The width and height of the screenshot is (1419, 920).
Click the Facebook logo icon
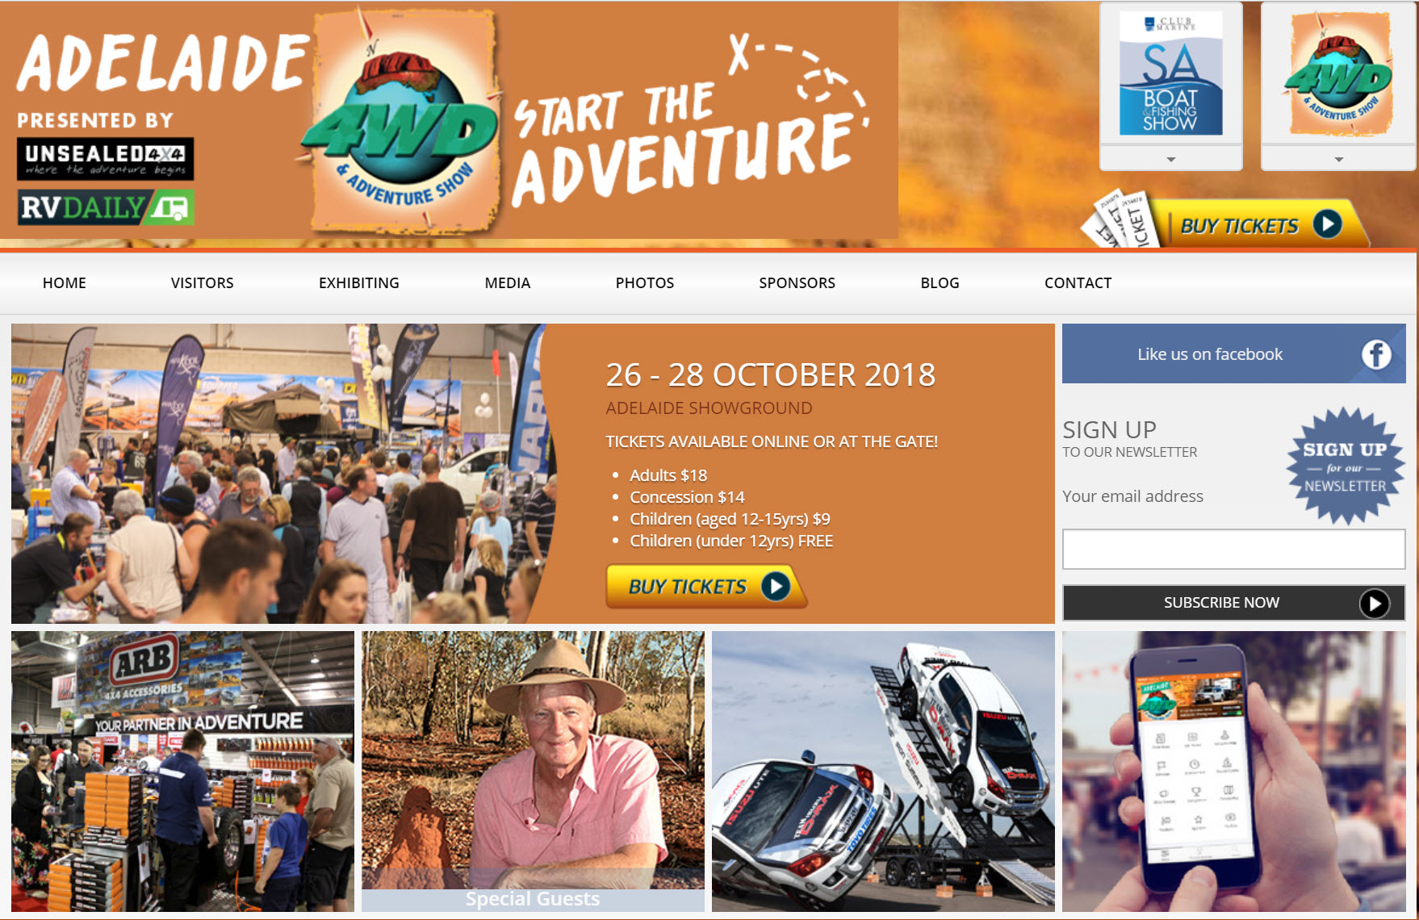[1376, 353]
